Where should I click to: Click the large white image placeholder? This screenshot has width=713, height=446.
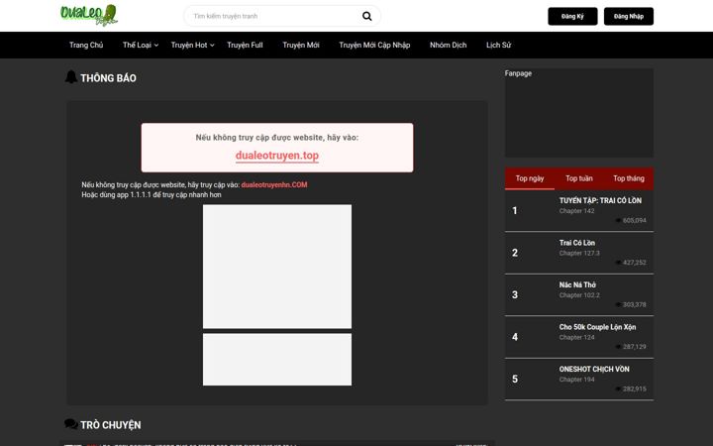click(x=277, y=267)
